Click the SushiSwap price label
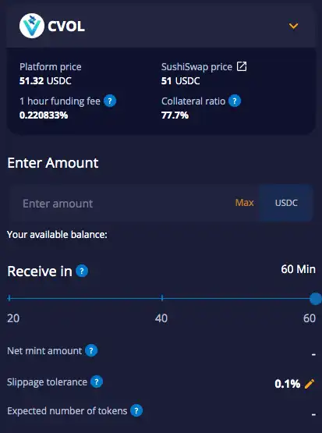The height and width of the screenshot is (433, 322). [196, 67]
